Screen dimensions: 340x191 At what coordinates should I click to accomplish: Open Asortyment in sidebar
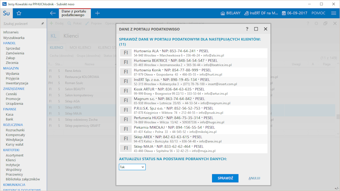[14, 155]
